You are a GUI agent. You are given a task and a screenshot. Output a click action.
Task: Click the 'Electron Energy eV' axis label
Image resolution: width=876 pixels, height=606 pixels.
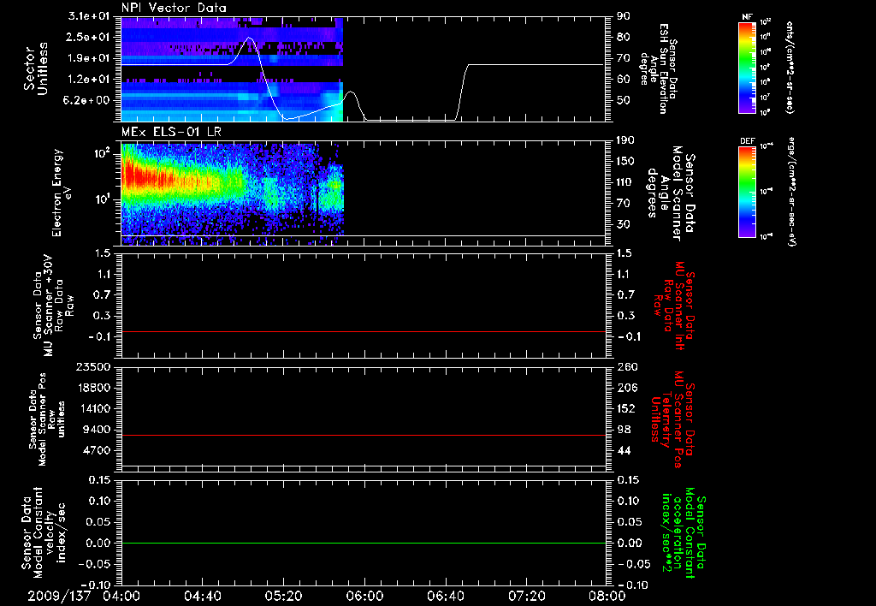coord(62,193)
